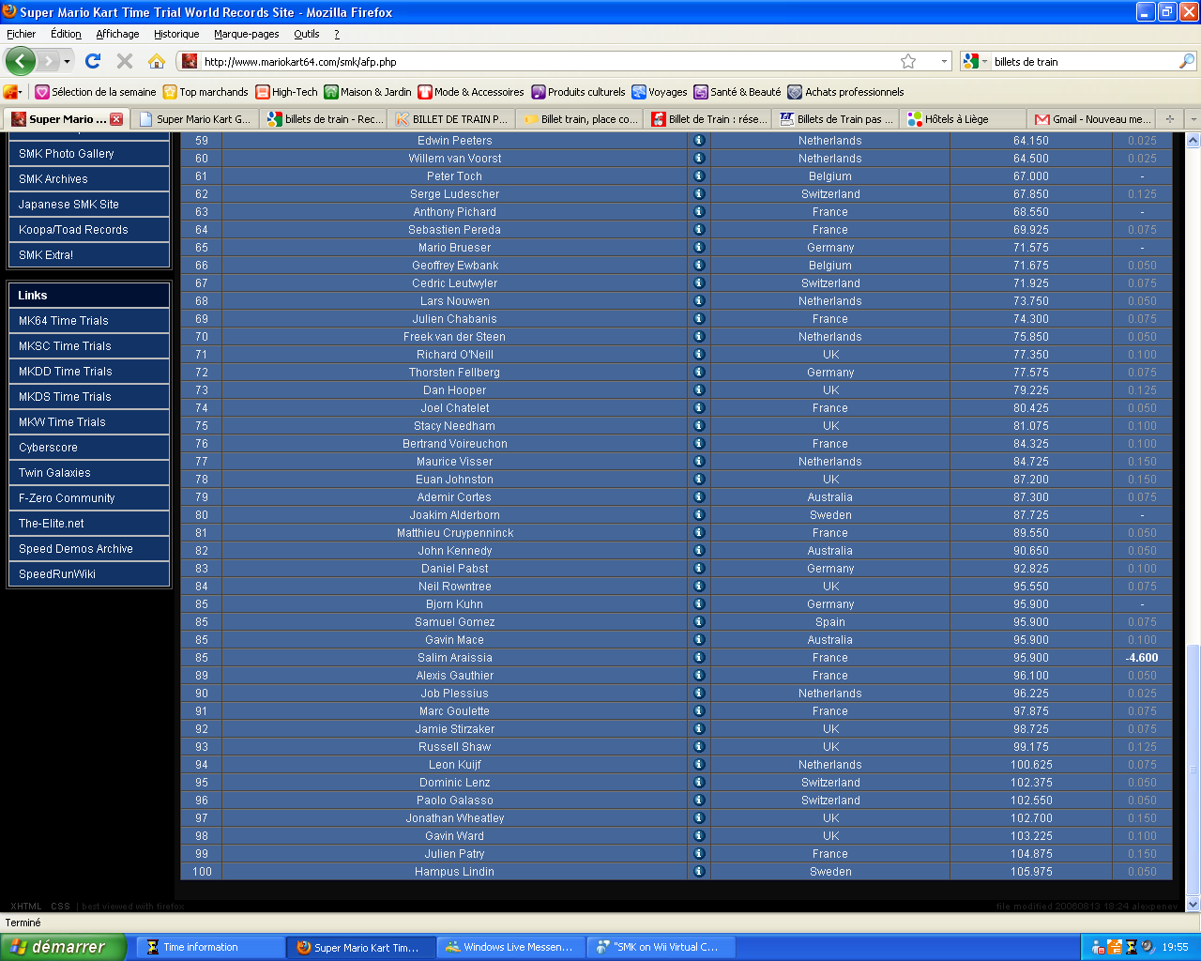This screenshot has width=1201, height=961.
Task: Reload the current page
Action: click(93, 61)
